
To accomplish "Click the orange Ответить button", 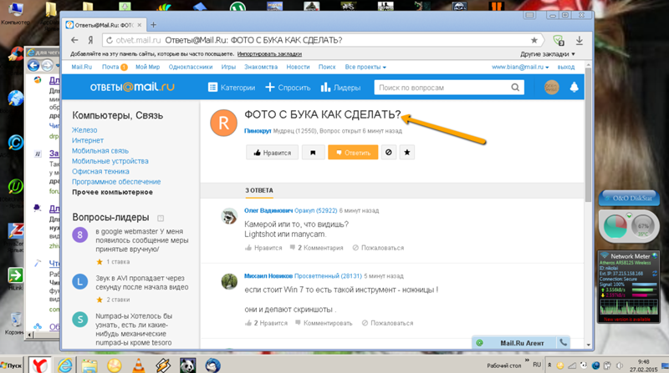I will [x=353, y=153].
